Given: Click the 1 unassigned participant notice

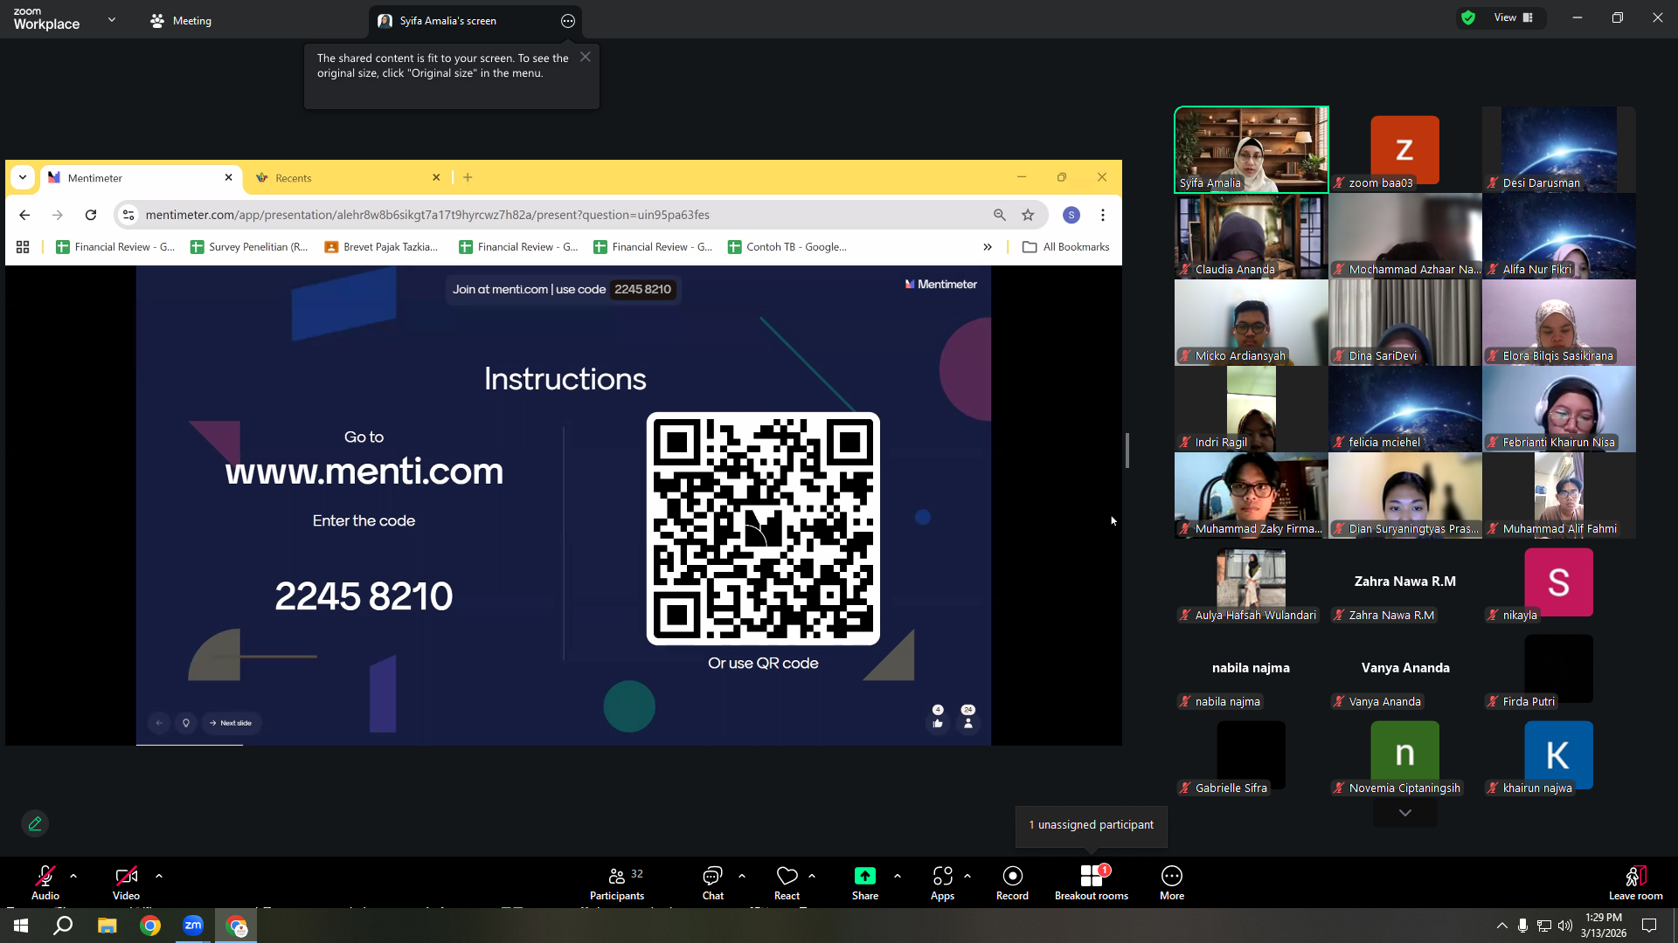Looking at the screenshot, I should pos(1091,825).
